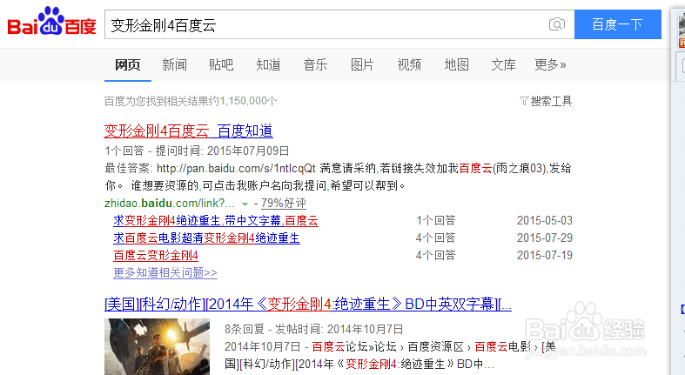
Task: Click date 2015-07-29 in results
Action: (x=545, y=238)
